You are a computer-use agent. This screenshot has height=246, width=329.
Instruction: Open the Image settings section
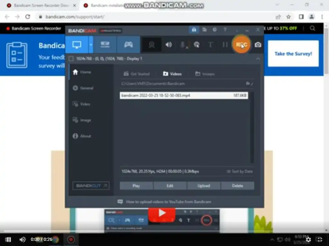(x=82, y=120)
